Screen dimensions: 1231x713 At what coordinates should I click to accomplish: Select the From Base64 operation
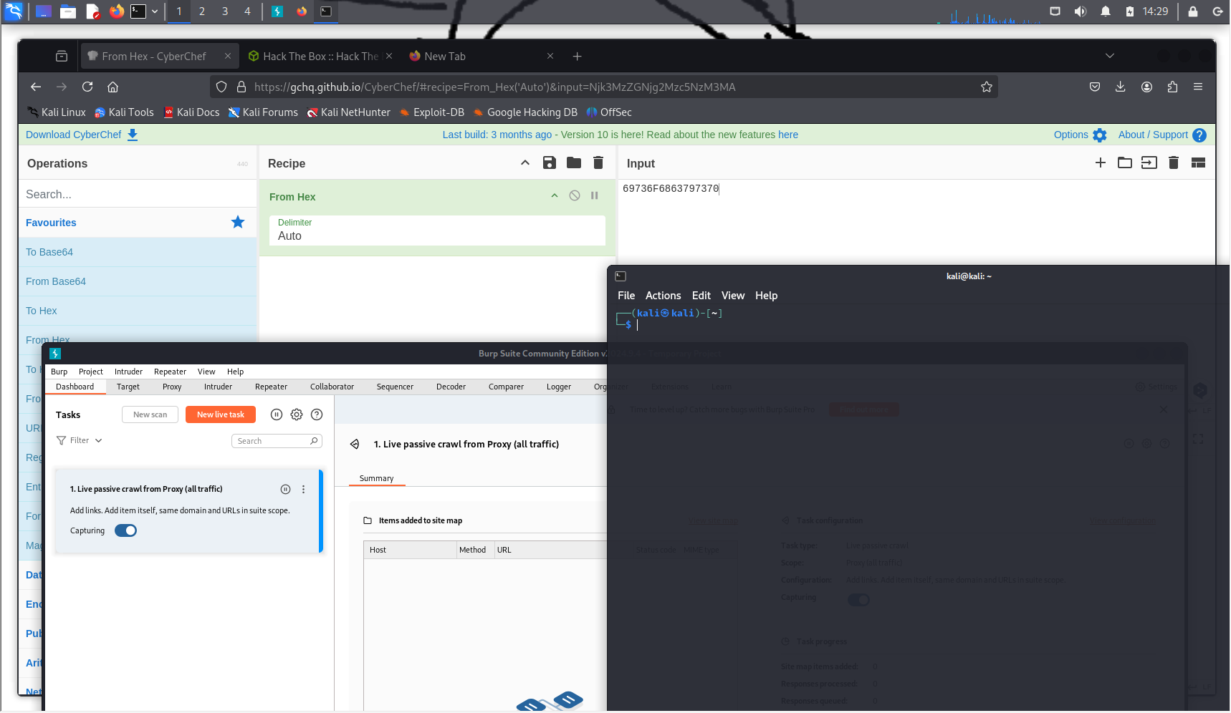(138, 281)
